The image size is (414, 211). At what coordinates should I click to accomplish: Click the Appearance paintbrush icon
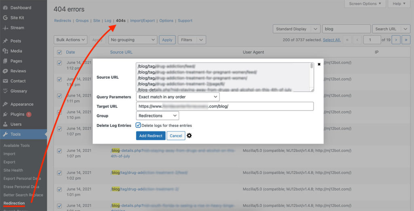pos(5,104)
